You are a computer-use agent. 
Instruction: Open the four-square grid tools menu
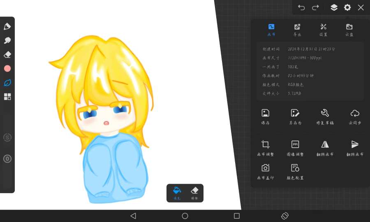[7, 97]
